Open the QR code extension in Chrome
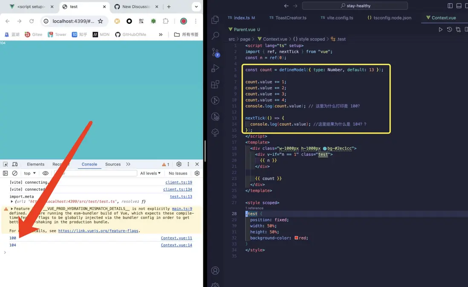The height and width of the screenshot is (287, 468). point(141,21)
